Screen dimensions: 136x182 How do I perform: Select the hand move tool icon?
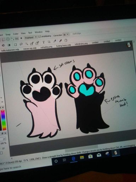[66, 40]
